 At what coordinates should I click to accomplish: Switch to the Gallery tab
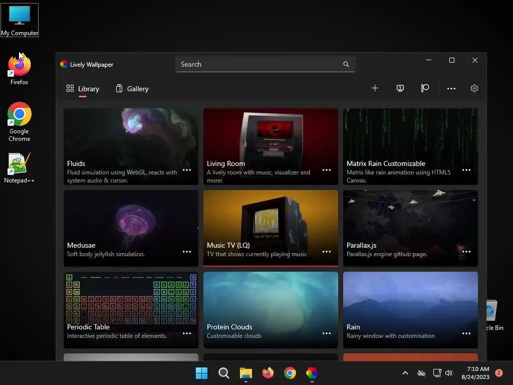pyautogui.click(x=132, y=89)
